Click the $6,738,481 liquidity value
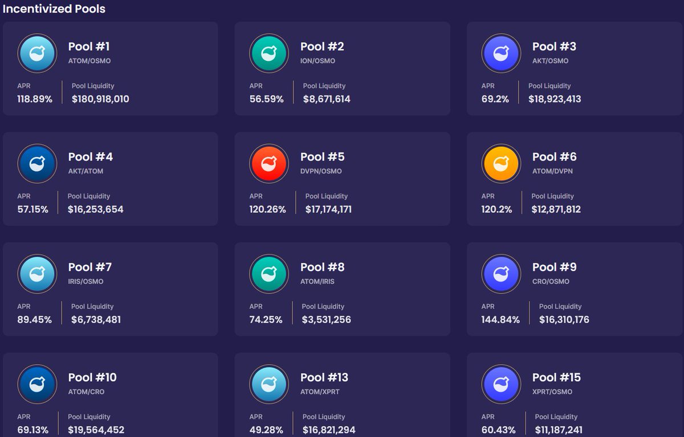Image resolution: width=684 pixels, height=437 pixels. 96,320
